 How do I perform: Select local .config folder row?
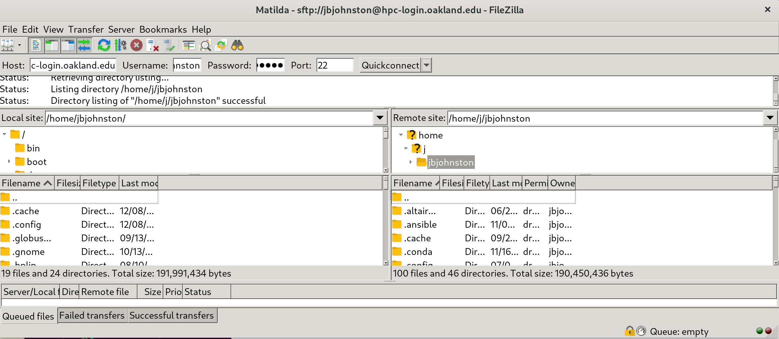click(x=79, y=224)
